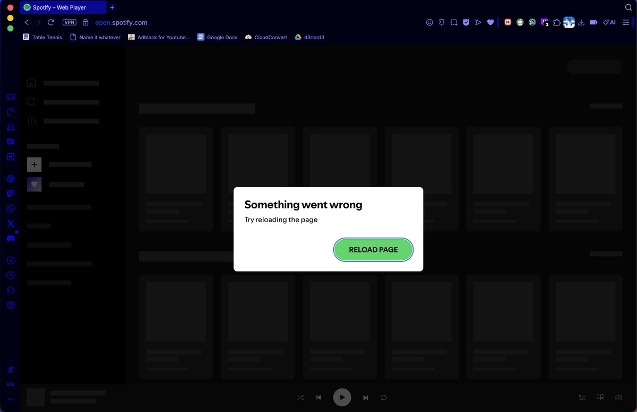Viewport: 637px width, 412px height.
Task: Click the snapshot capture icon in address bar
Action: pos(454,22)
